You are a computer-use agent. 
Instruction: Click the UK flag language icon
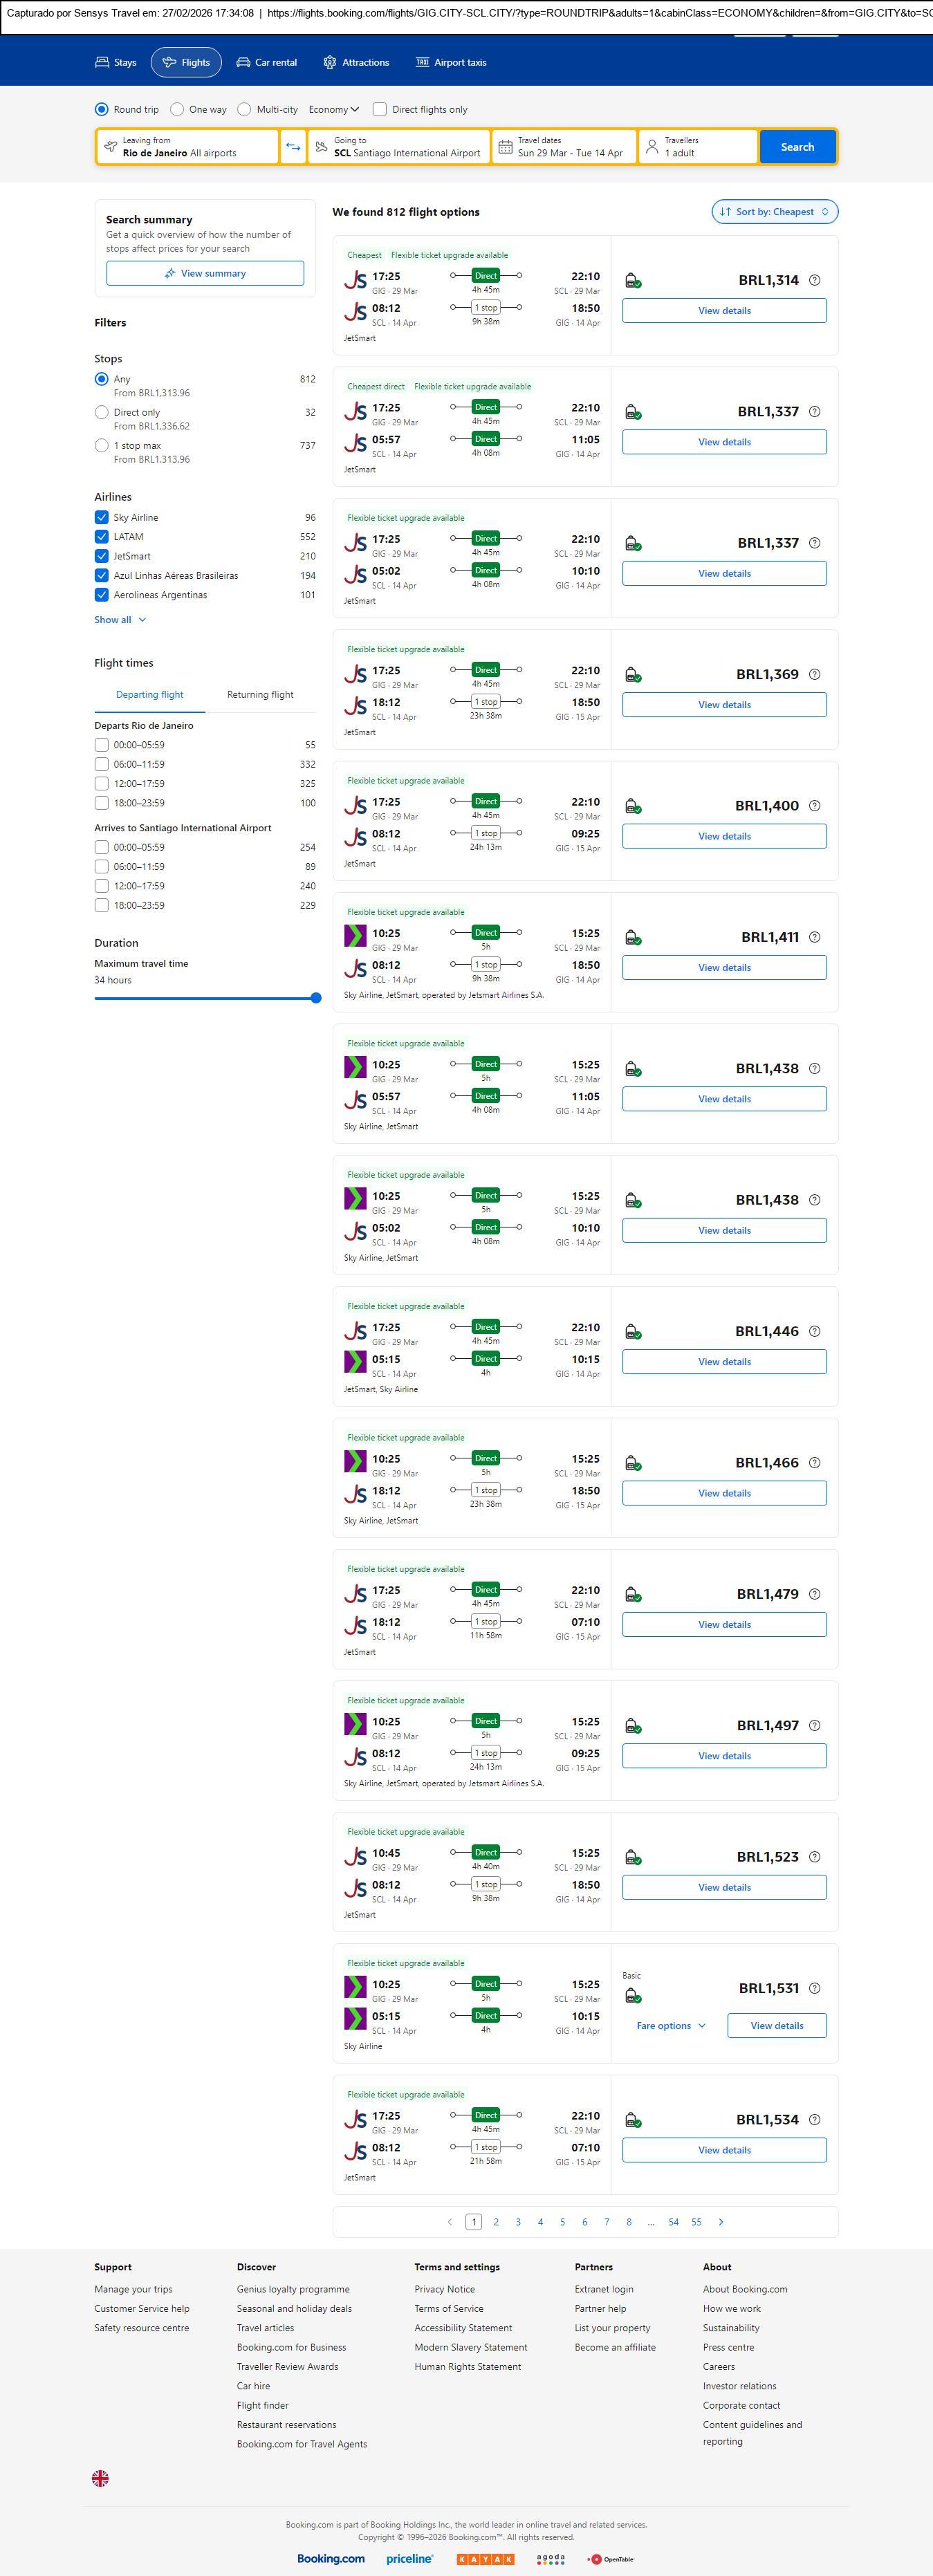[x=100, y=2477]
